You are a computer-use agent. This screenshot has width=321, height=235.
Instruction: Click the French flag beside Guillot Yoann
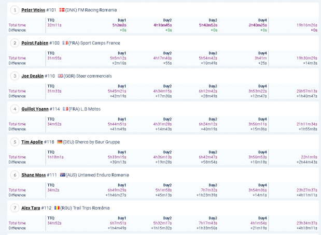coord(65,109)
